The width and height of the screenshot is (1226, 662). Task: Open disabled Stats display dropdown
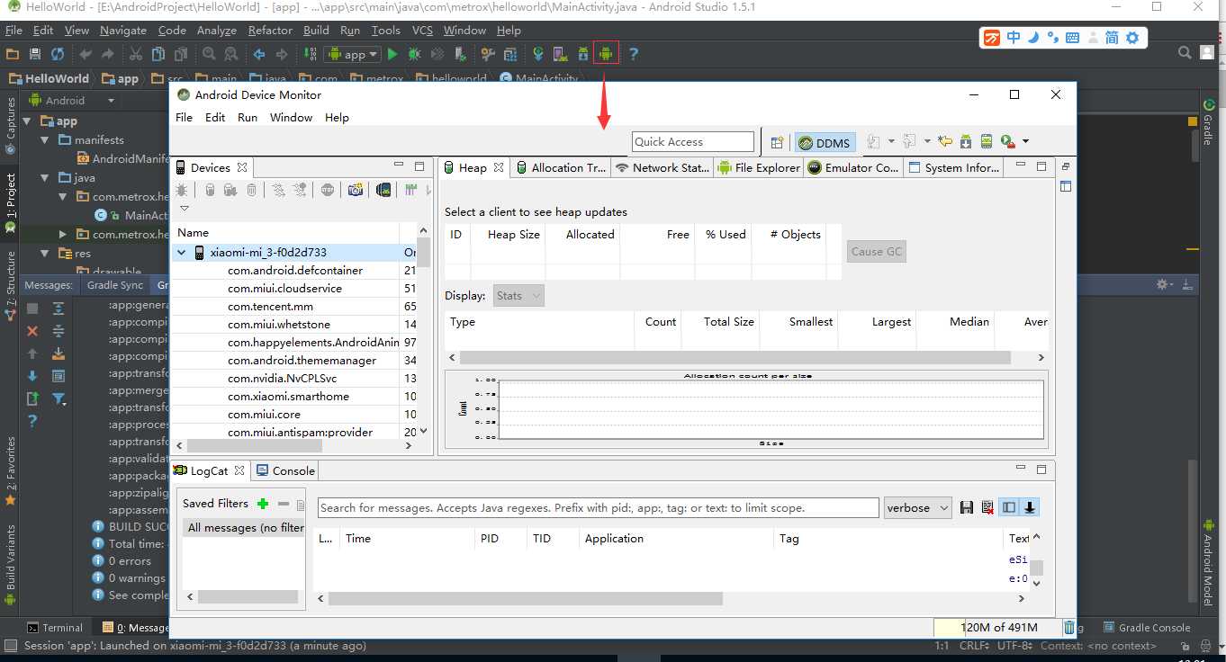pyautogui.click(x=518, y=295)
